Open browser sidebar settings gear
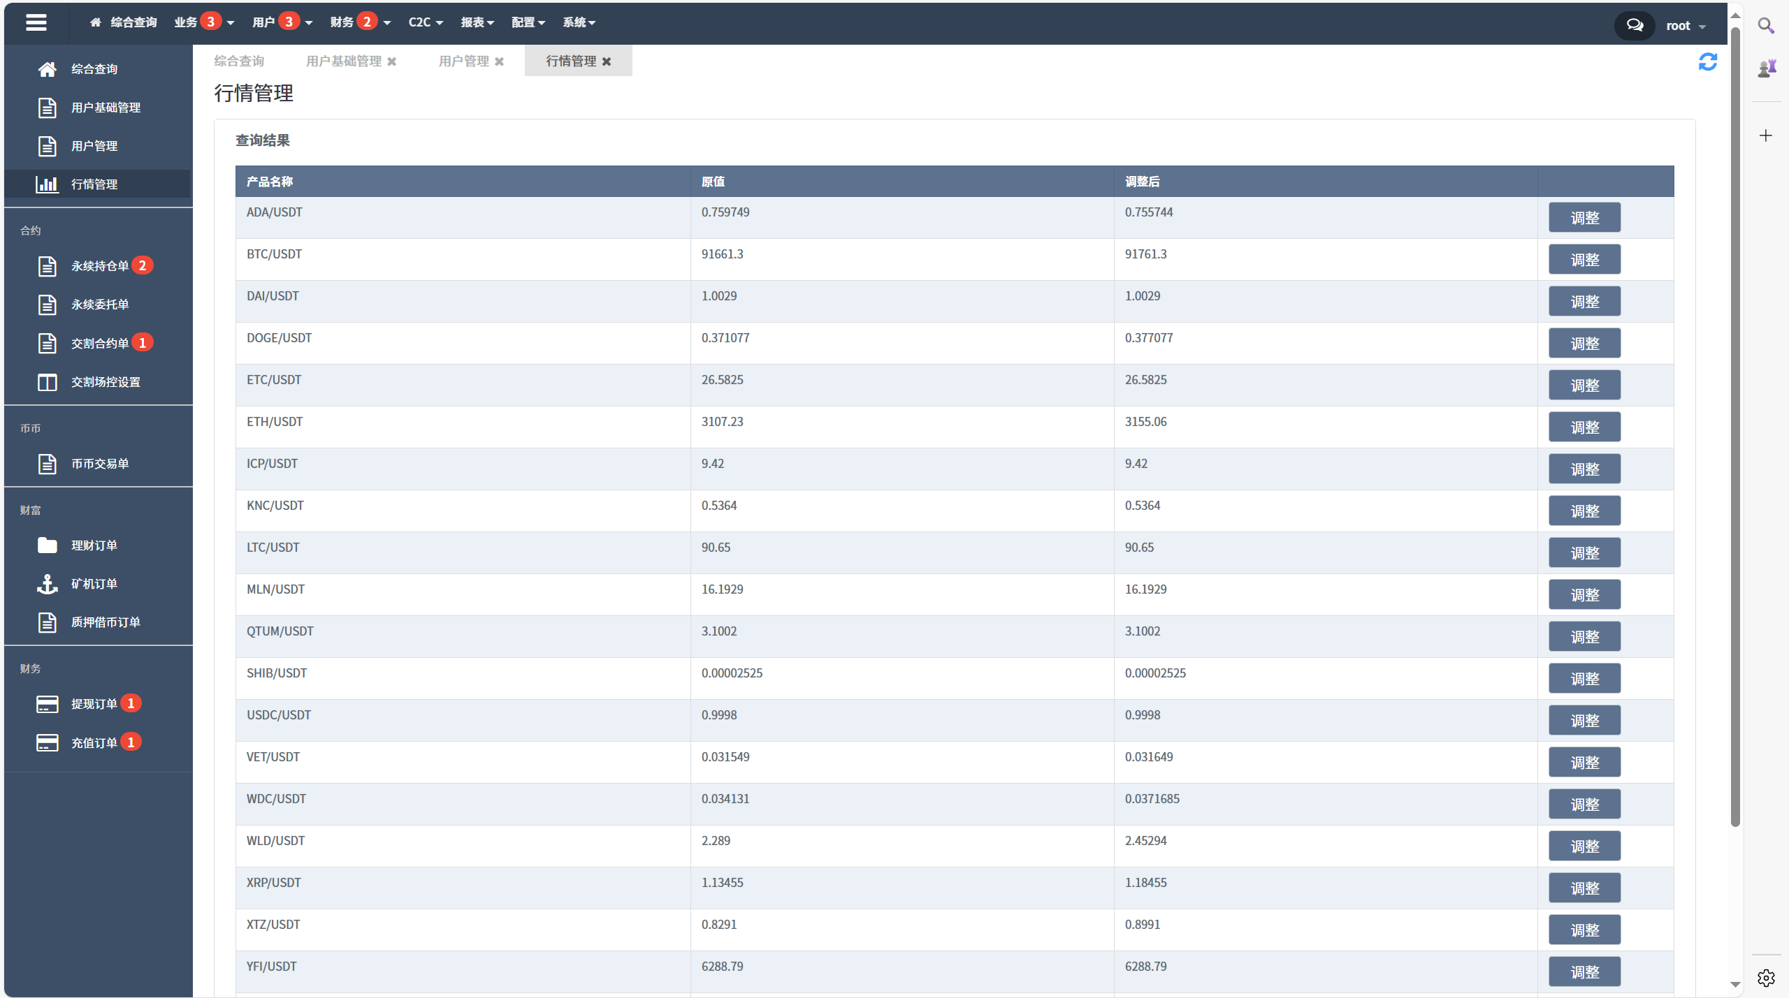Screen dimensions: 1789x998 pyautogui.click(x=1766, y=978)
